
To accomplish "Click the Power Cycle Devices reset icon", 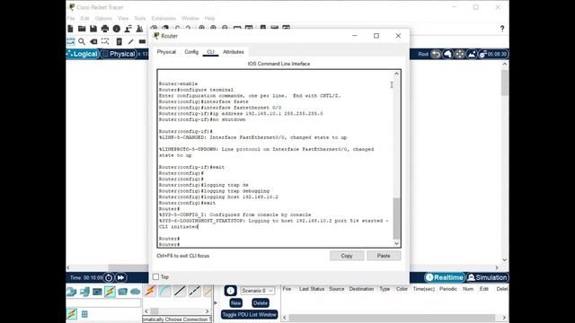I will pyautogui.click(x=109, y=277).
